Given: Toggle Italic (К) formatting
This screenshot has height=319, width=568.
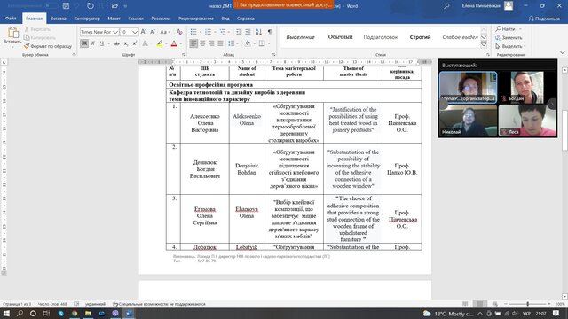Looking at the screenshot, I should tap(93, 43).
